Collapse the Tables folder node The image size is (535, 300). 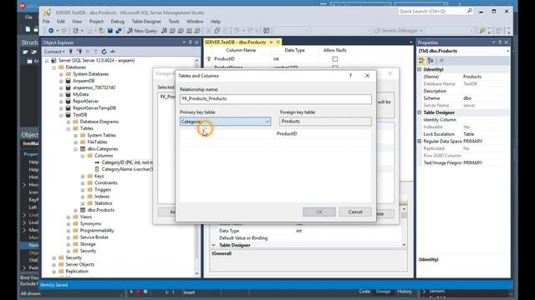[x=69, y=128]
